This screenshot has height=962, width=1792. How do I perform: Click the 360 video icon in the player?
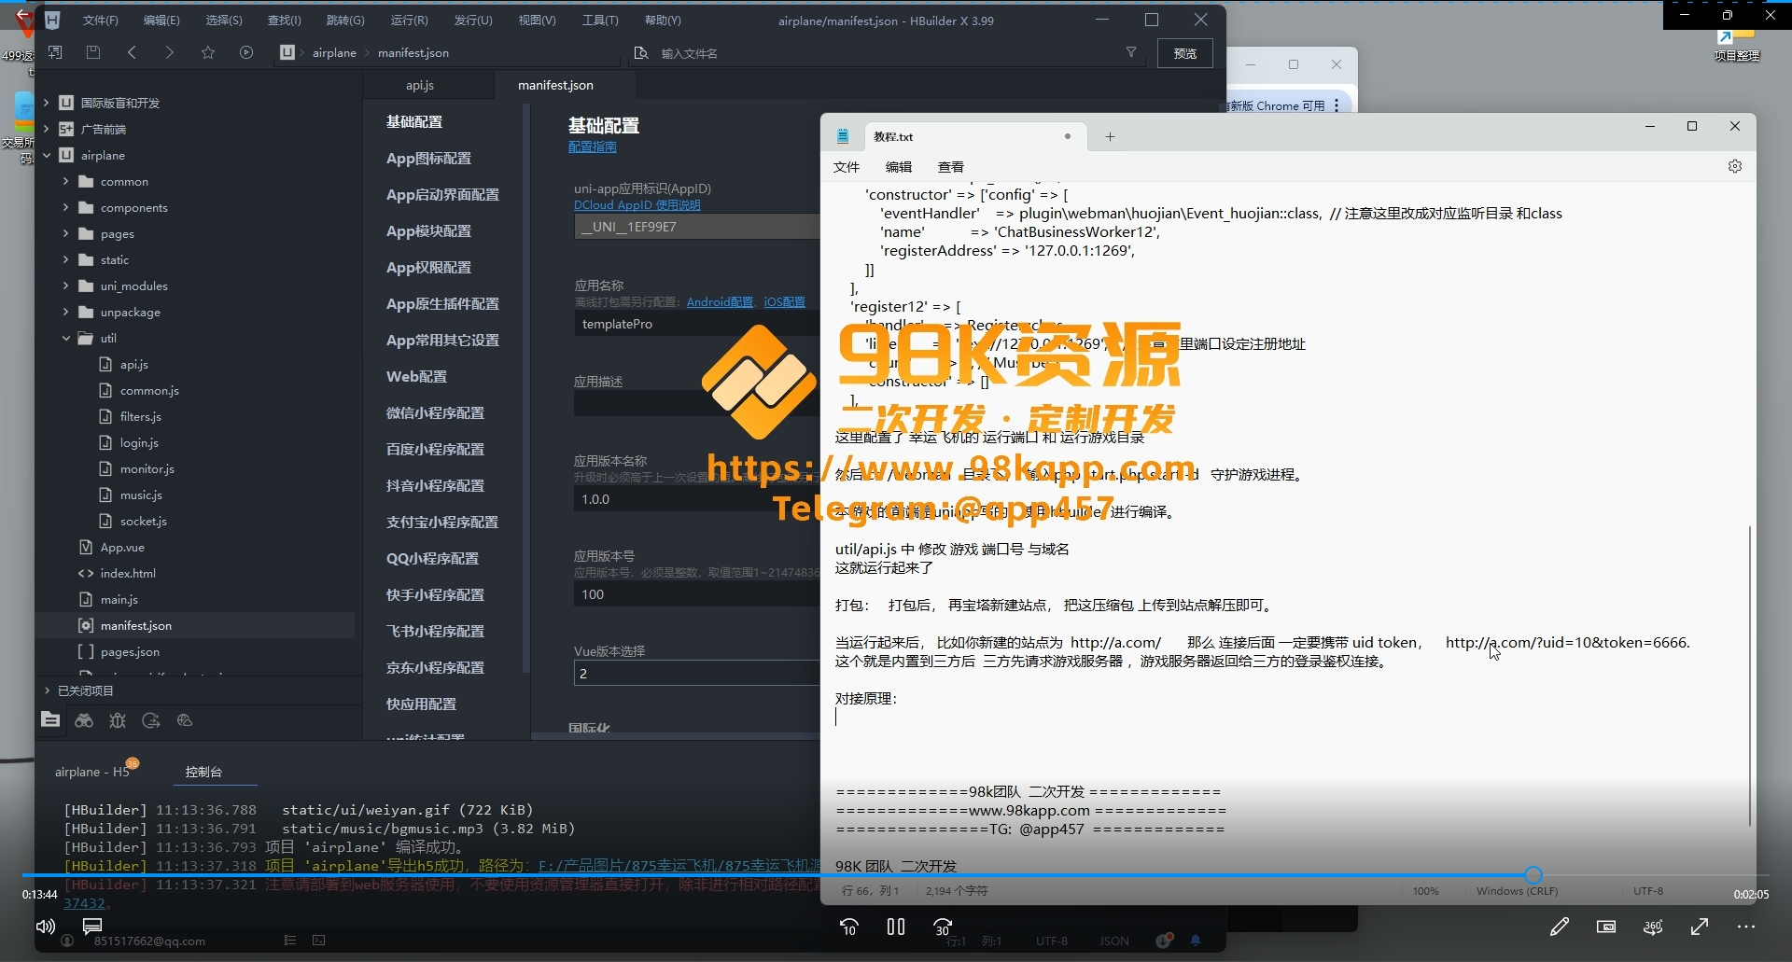(x=1653, y=927)
